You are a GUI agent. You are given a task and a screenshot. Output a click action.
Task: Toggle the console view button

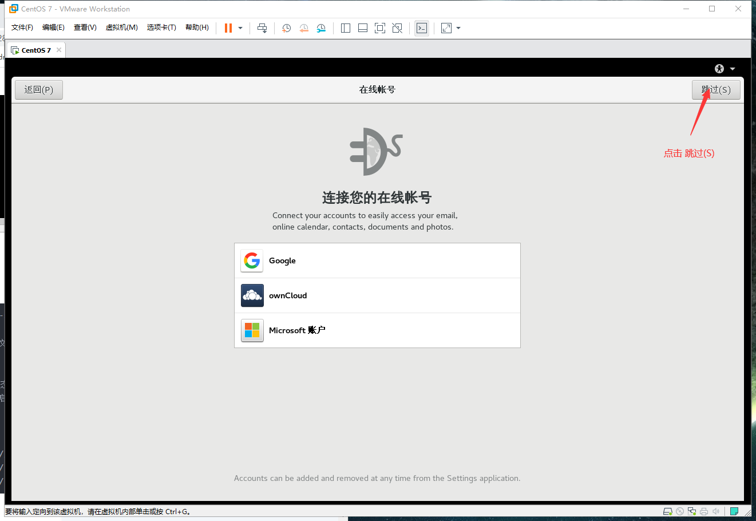(x=421, y=27)
